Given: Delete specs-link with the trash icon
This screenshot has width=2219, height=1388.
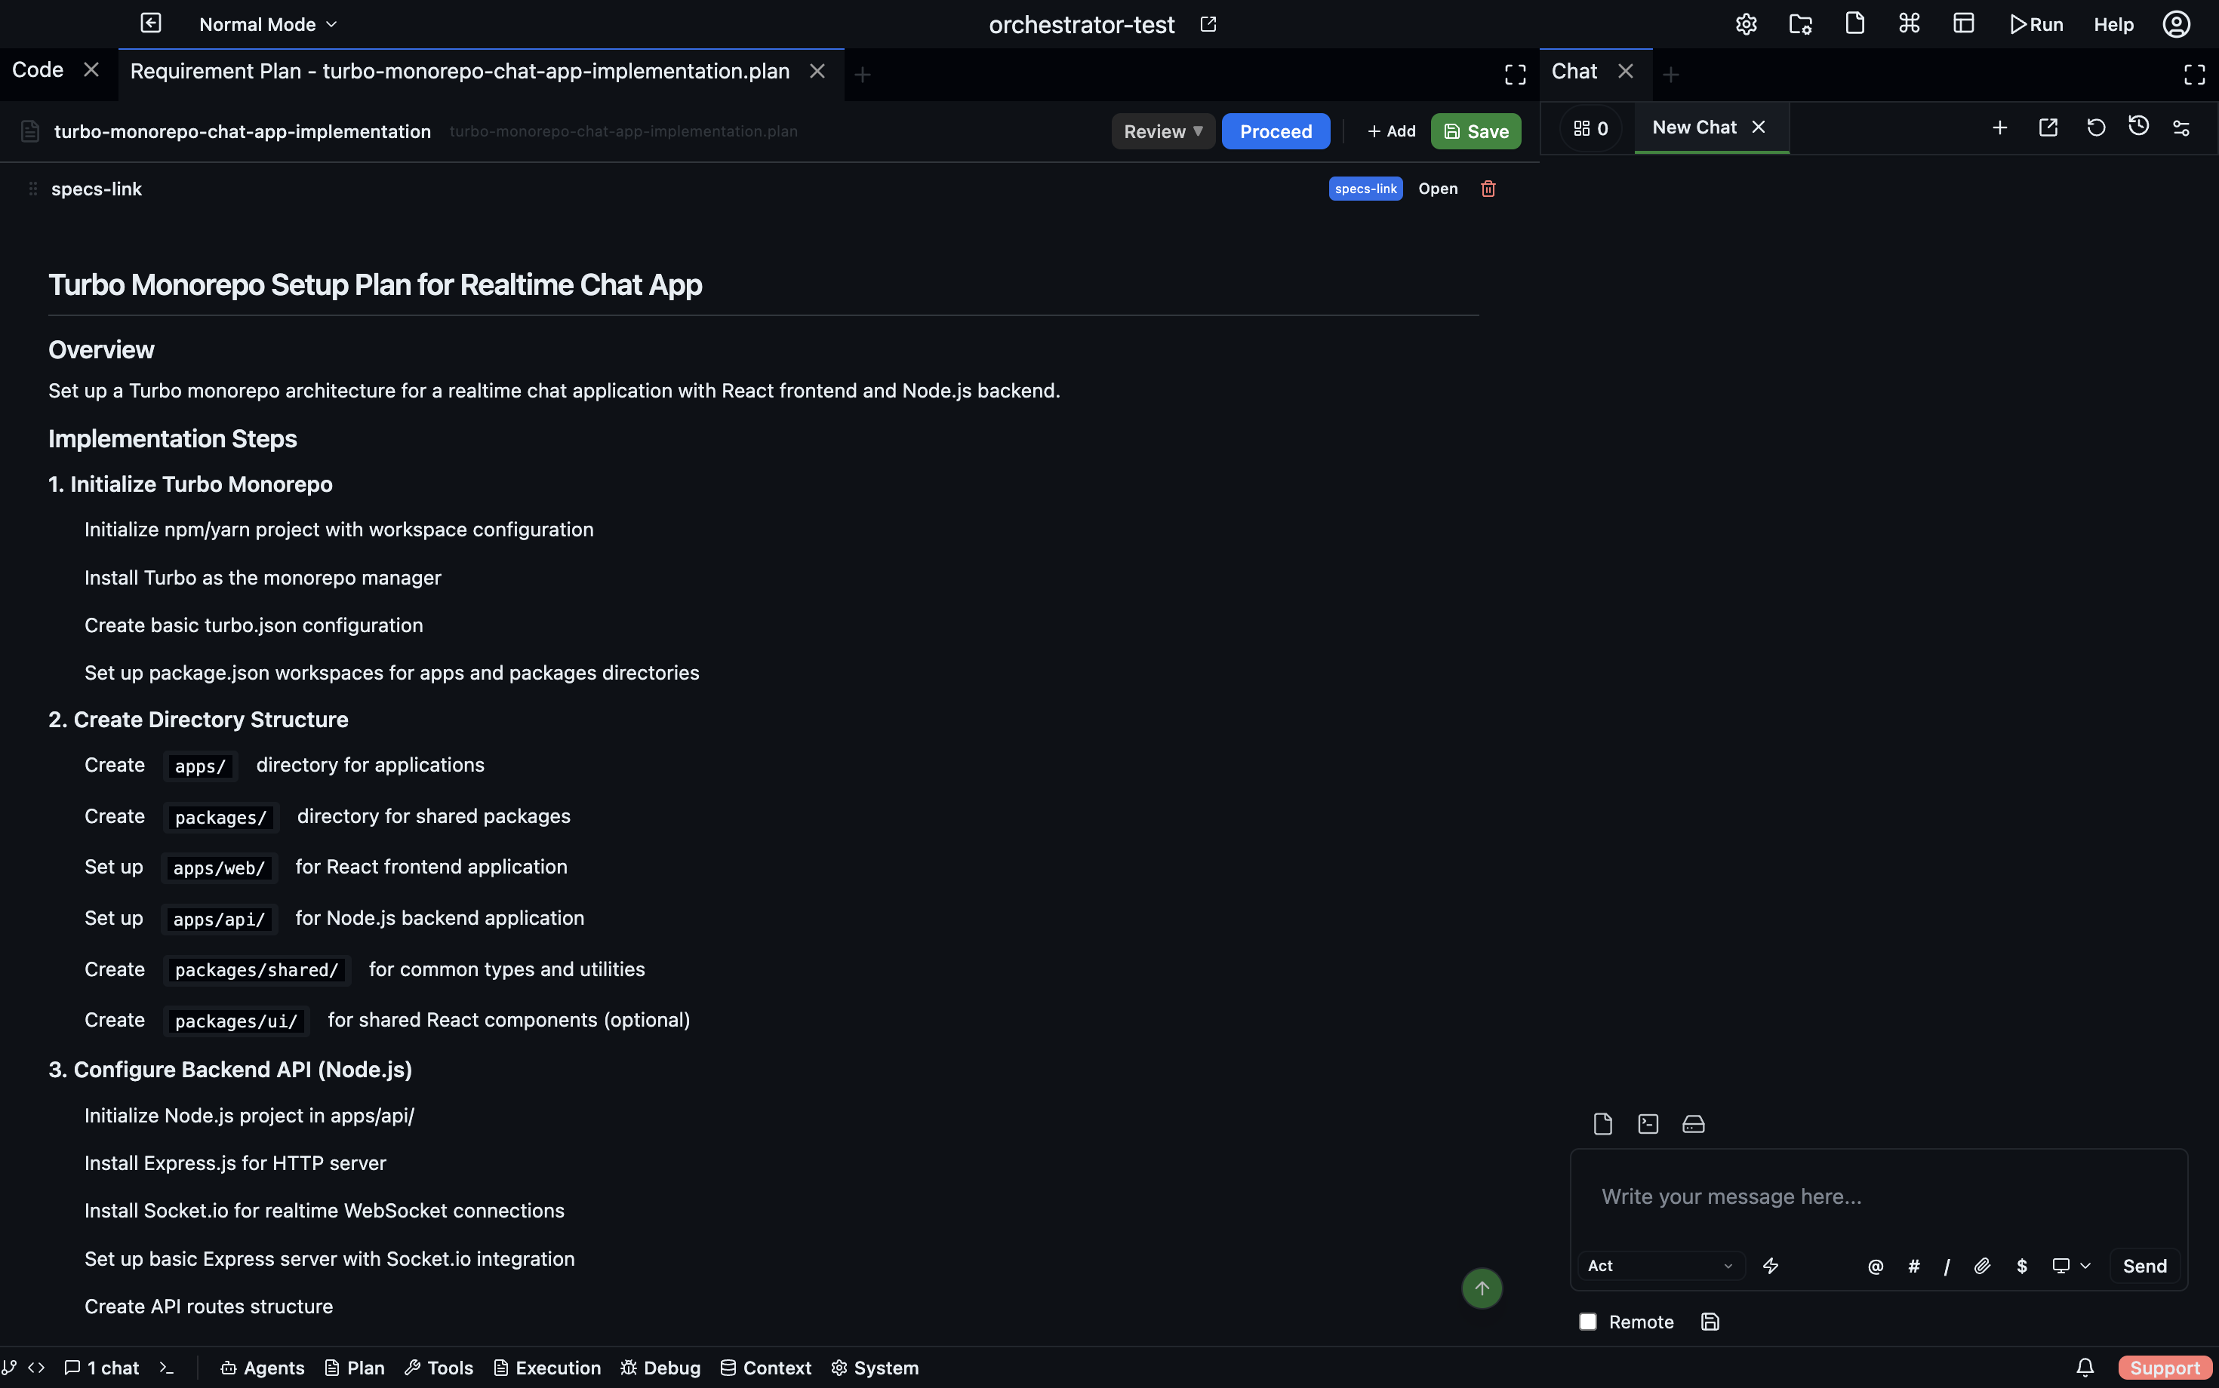Looking at the screenshot, I should click(1488, 188).
